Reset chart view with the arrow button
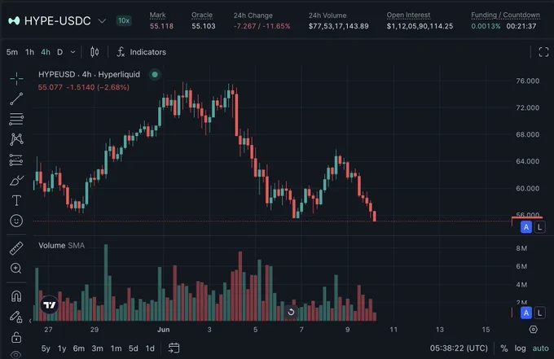 [291, 312]
